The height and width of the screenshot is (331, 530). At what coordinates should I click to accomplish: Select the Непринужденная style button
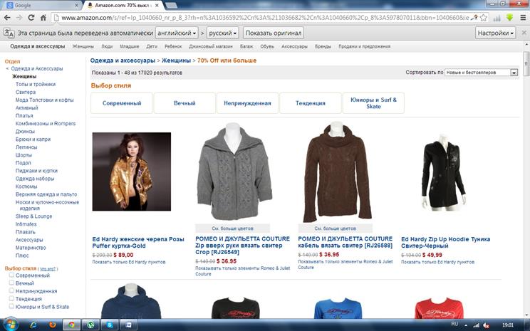point(247,103)
